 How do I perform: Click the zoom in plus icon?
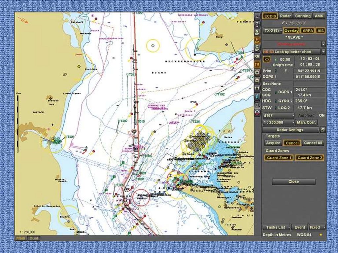(257, 72)
